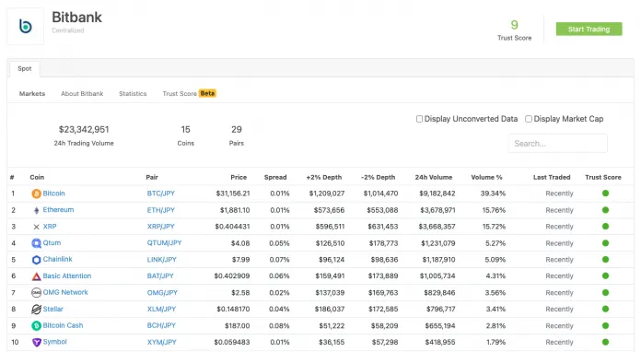The height and width of the screenshot is (352, 641).
Task: Open the Ethereum coin link
Action: tap(58, 210)
